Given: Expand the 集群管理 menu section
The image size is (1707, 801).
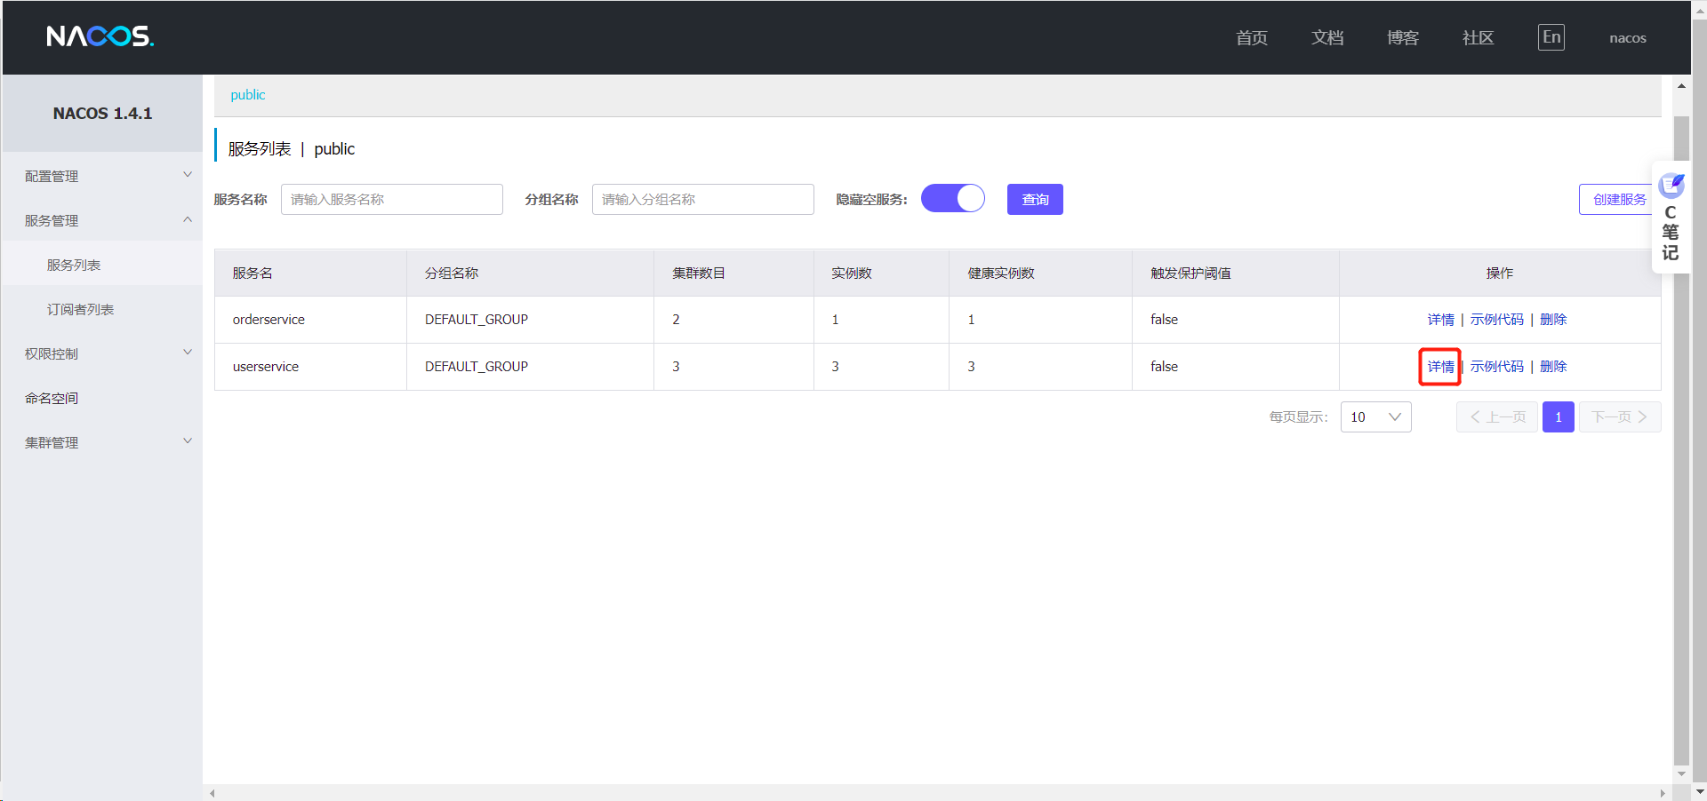Looking at the screenshot, I should click(x=102, y=442).
